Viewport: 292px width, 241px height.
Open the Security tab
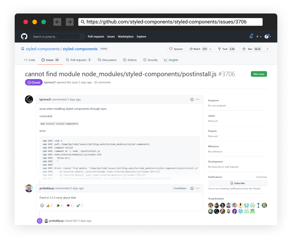click(x=151, y=60)
